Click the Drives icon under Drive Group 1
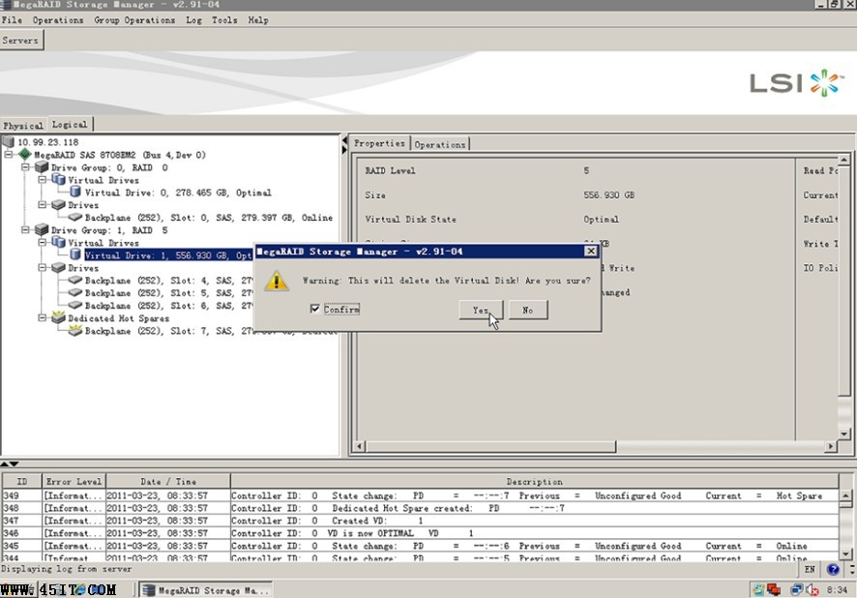The height and width of the screenshot is (598, 857). tap(58, 268)
